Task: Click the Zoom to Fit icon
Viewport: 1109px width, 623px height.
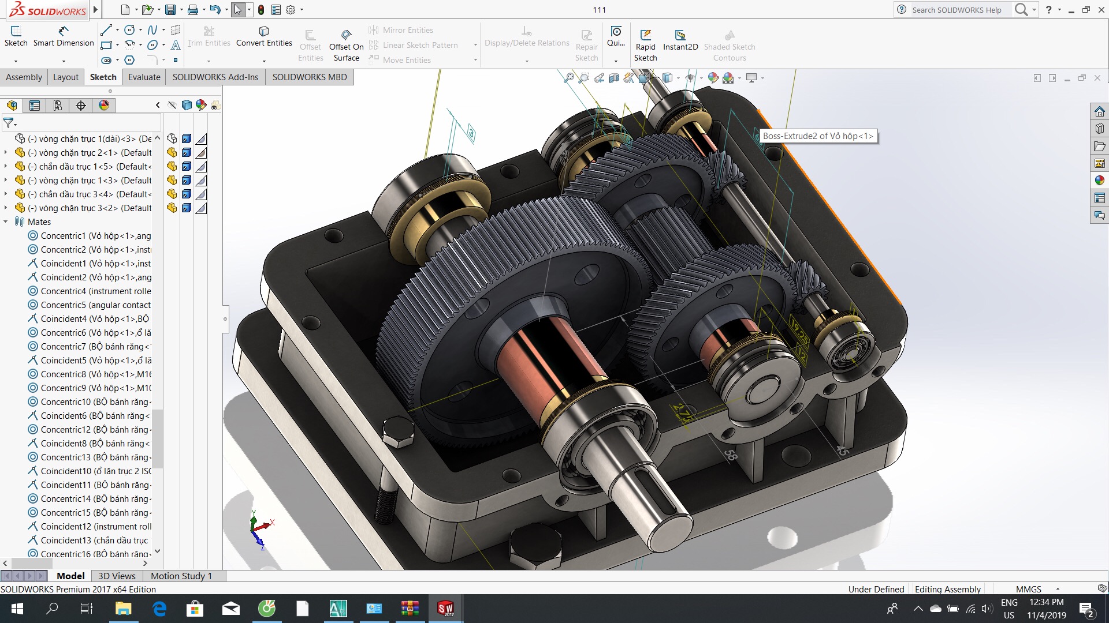Action: coord(569,78)
